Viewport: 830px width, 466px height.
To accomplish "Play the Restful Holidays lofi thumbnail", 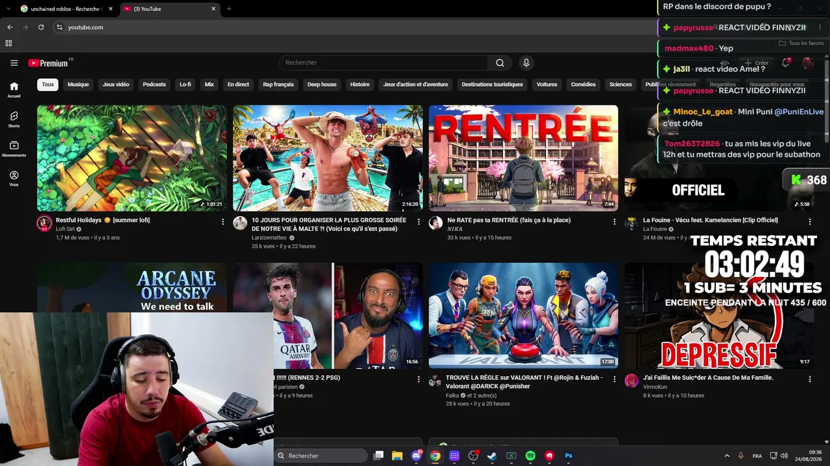I will pos(132,158).
